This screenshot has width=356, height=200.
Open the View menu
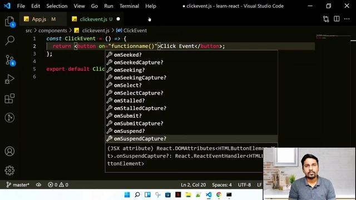(79, 6)
